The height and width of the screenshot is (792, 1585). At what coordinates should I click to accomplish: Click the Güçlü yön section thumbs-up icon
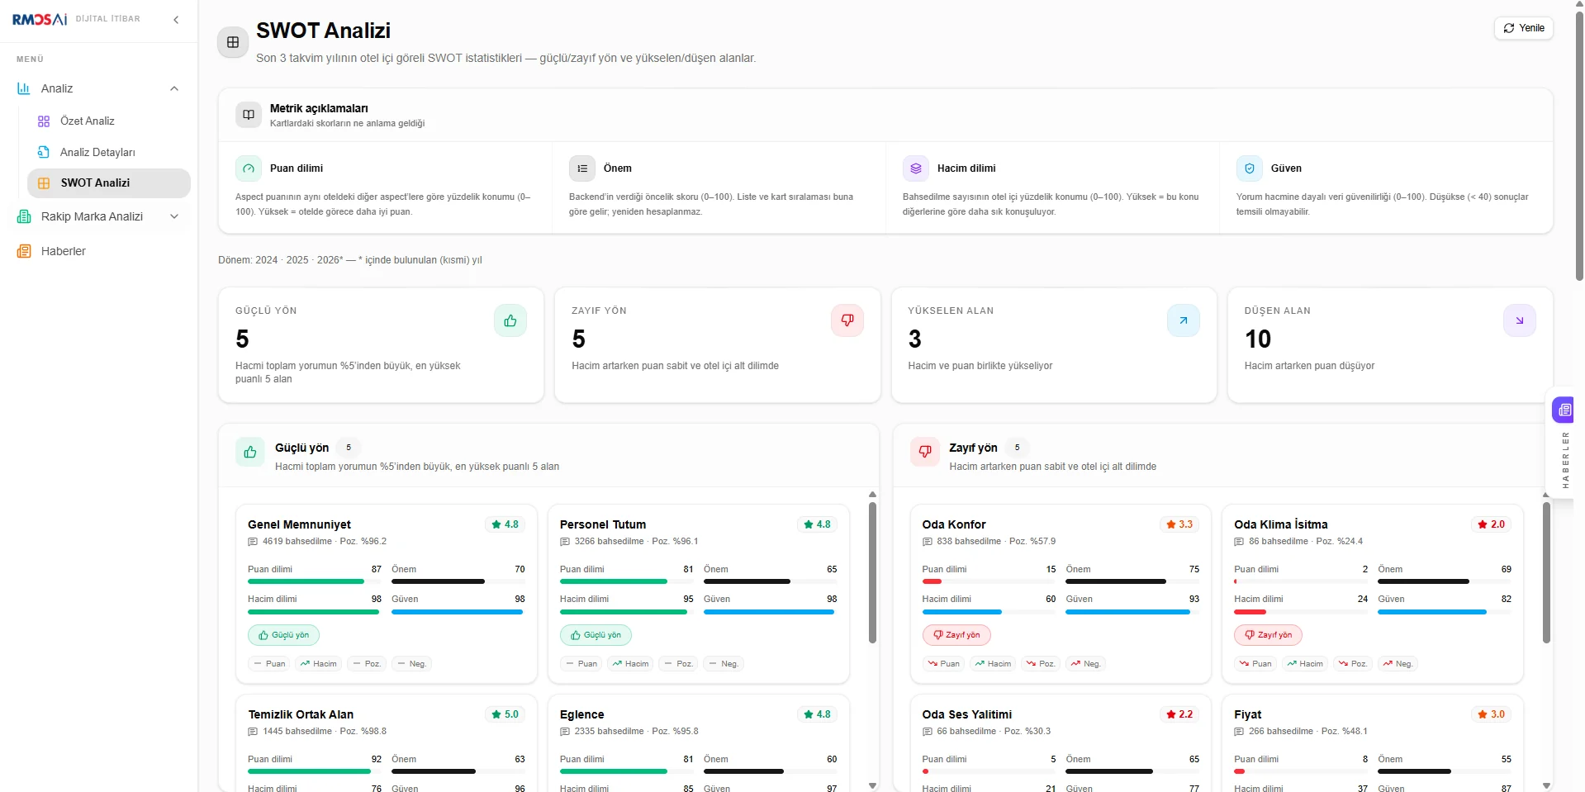tap(250, 452)
